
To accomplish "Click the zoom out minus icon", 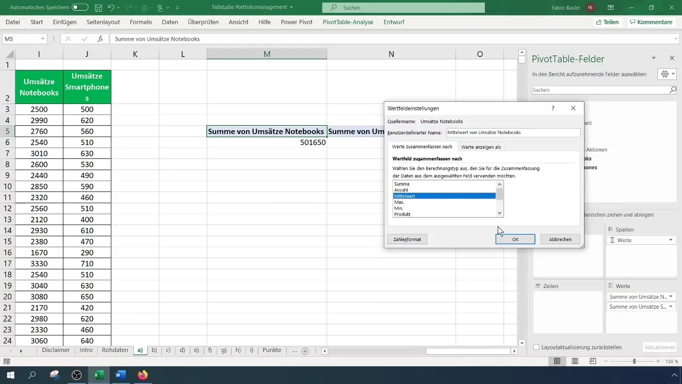I will tap(606, 362).
